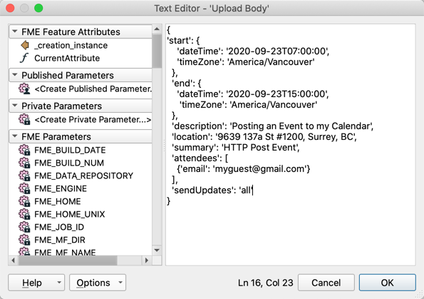Click the green zoom window button

38,8
